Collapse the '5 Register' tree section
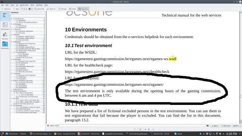This screenshot has height=136, width=242. tap(11, 42)
